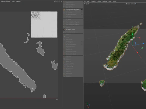The image size is (146, 109).
Task: Click the four-way move icon in UV header
Action: (59, 2)
